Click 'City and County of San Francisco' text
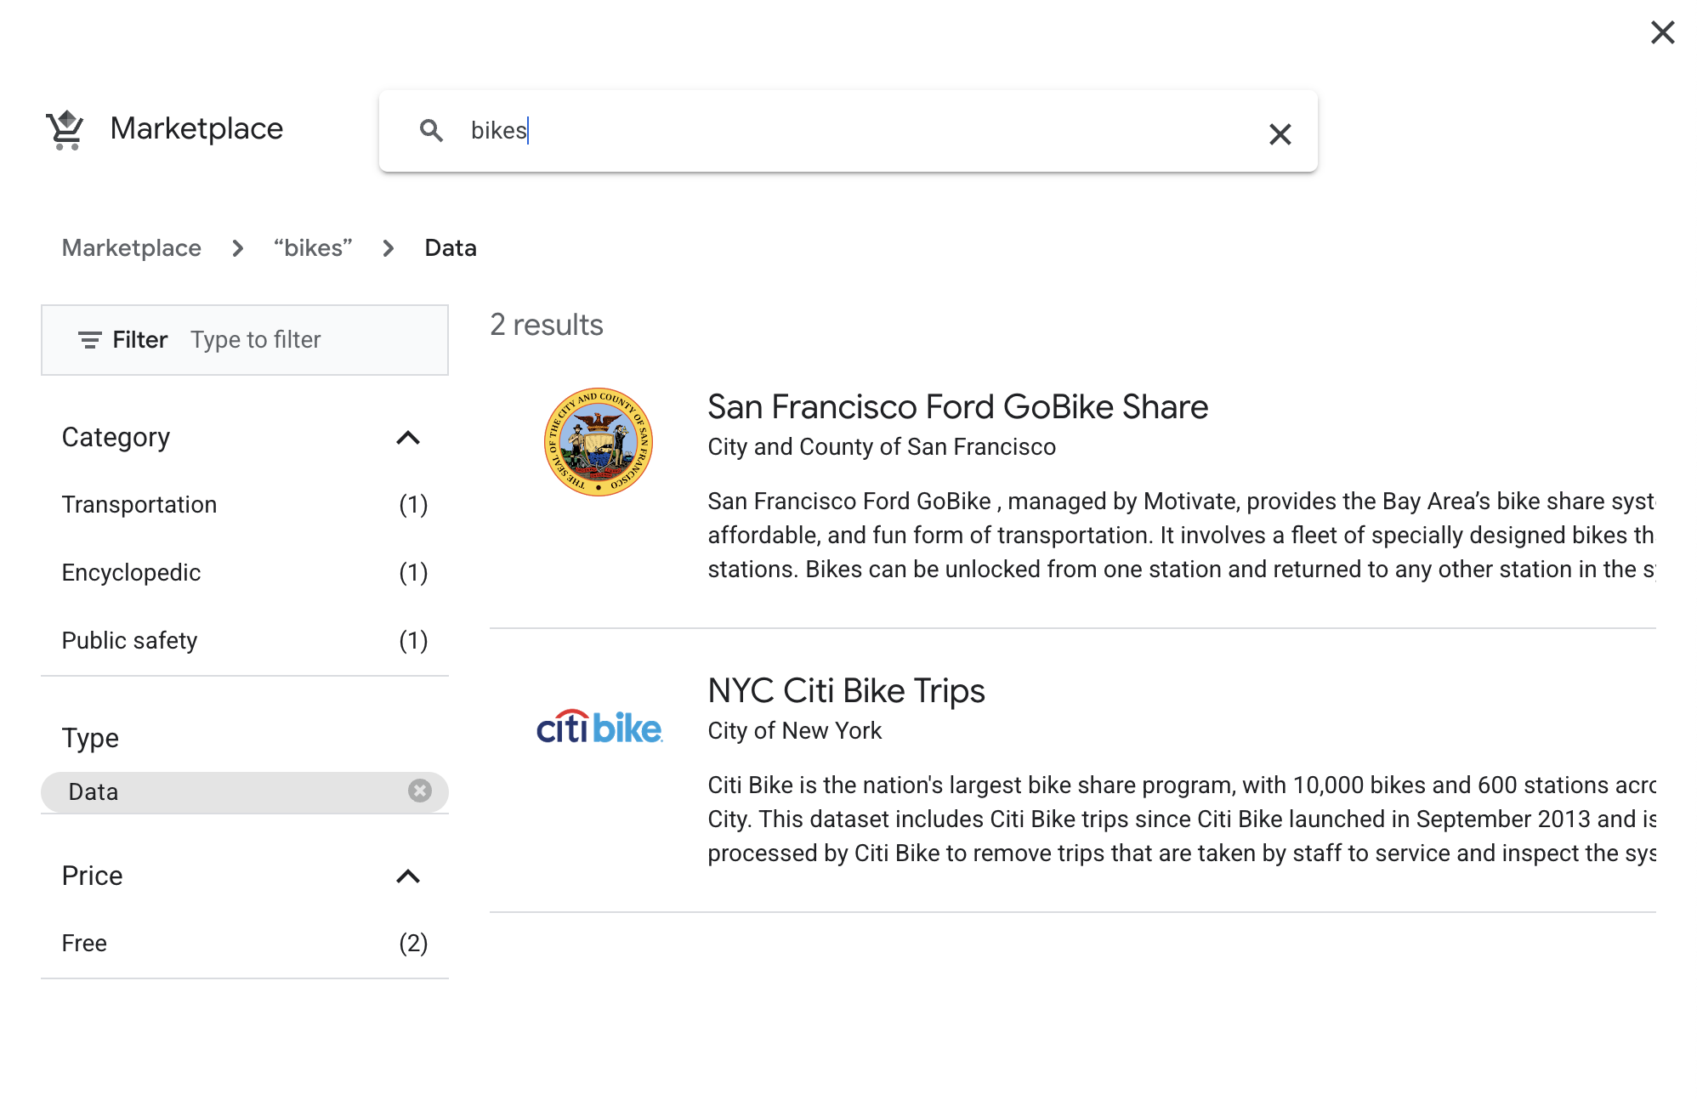This screenshot has height=1100, width=1697. point(882,447)
